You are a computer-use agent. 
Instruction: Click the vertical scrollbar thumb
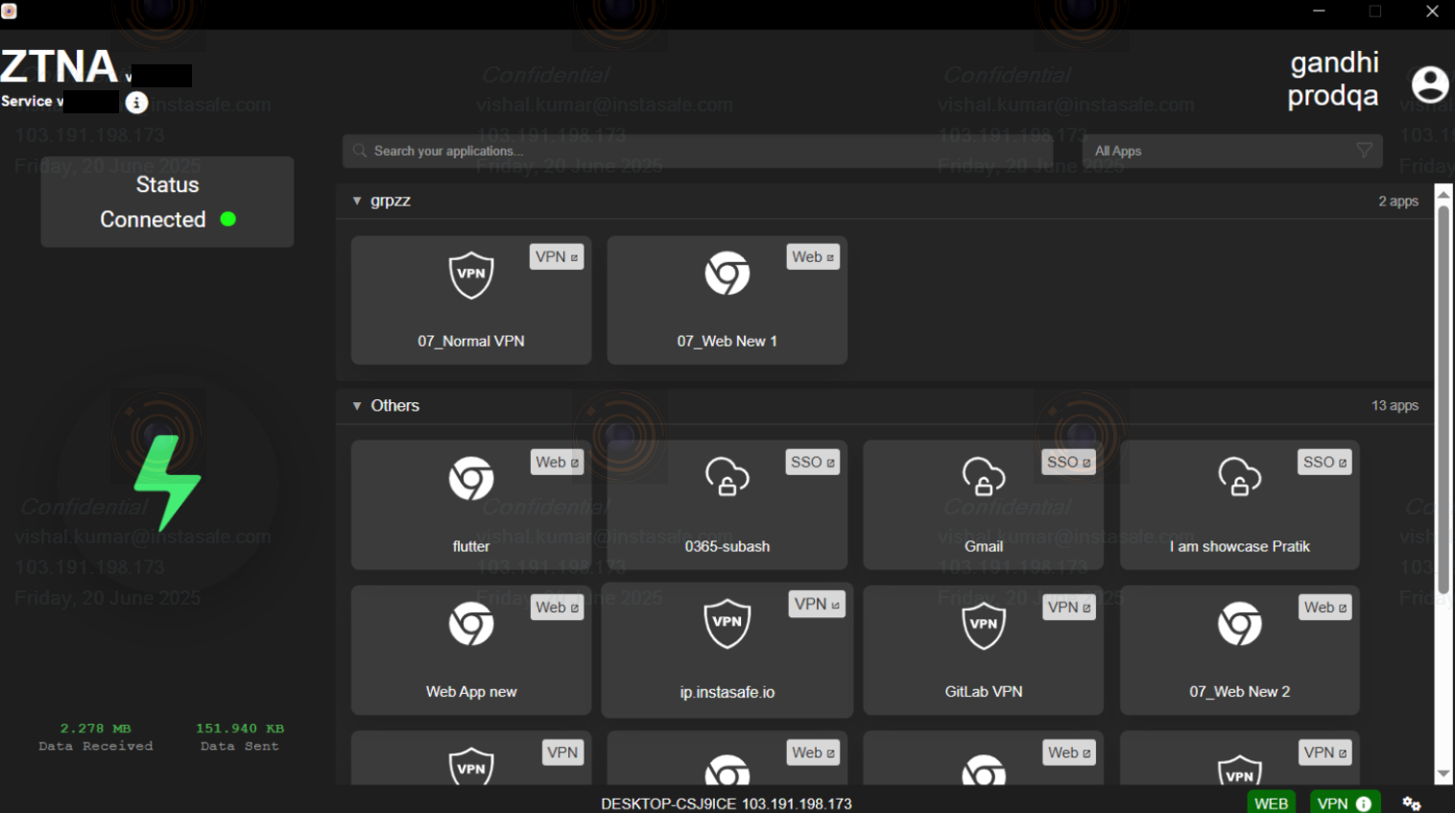tap(1443, 399)
